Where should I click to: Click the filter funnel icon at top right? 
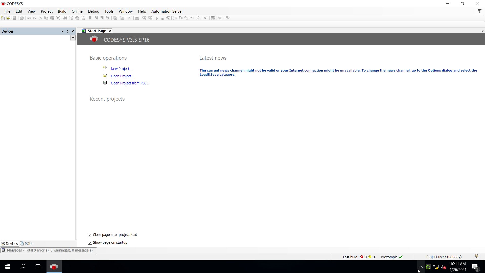click(x=479, y=11)
